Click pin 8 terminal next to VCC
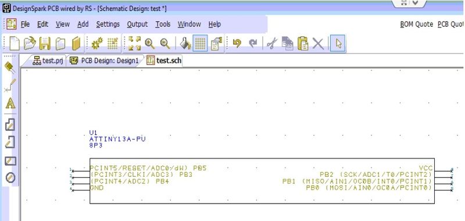 coord(451,171)
